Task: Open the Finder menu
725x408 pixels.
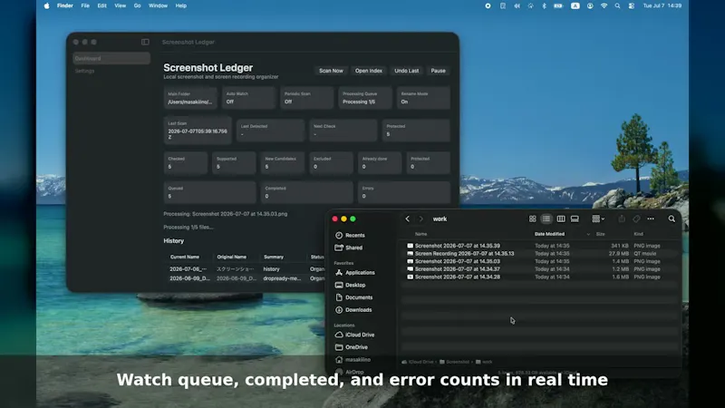Action: click(x=64, y=5)
